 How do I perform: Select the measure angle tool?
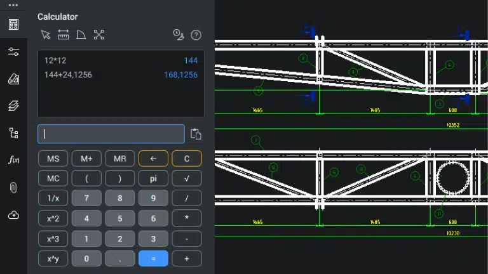coord(81,35)
